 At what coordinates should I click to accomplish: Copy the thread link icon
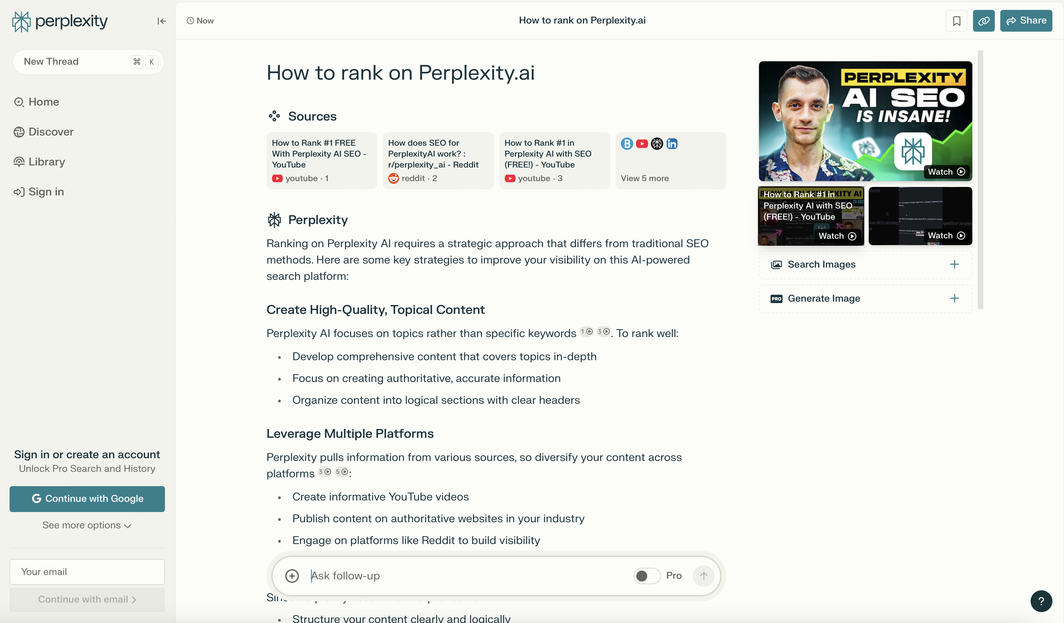[983, 21]
